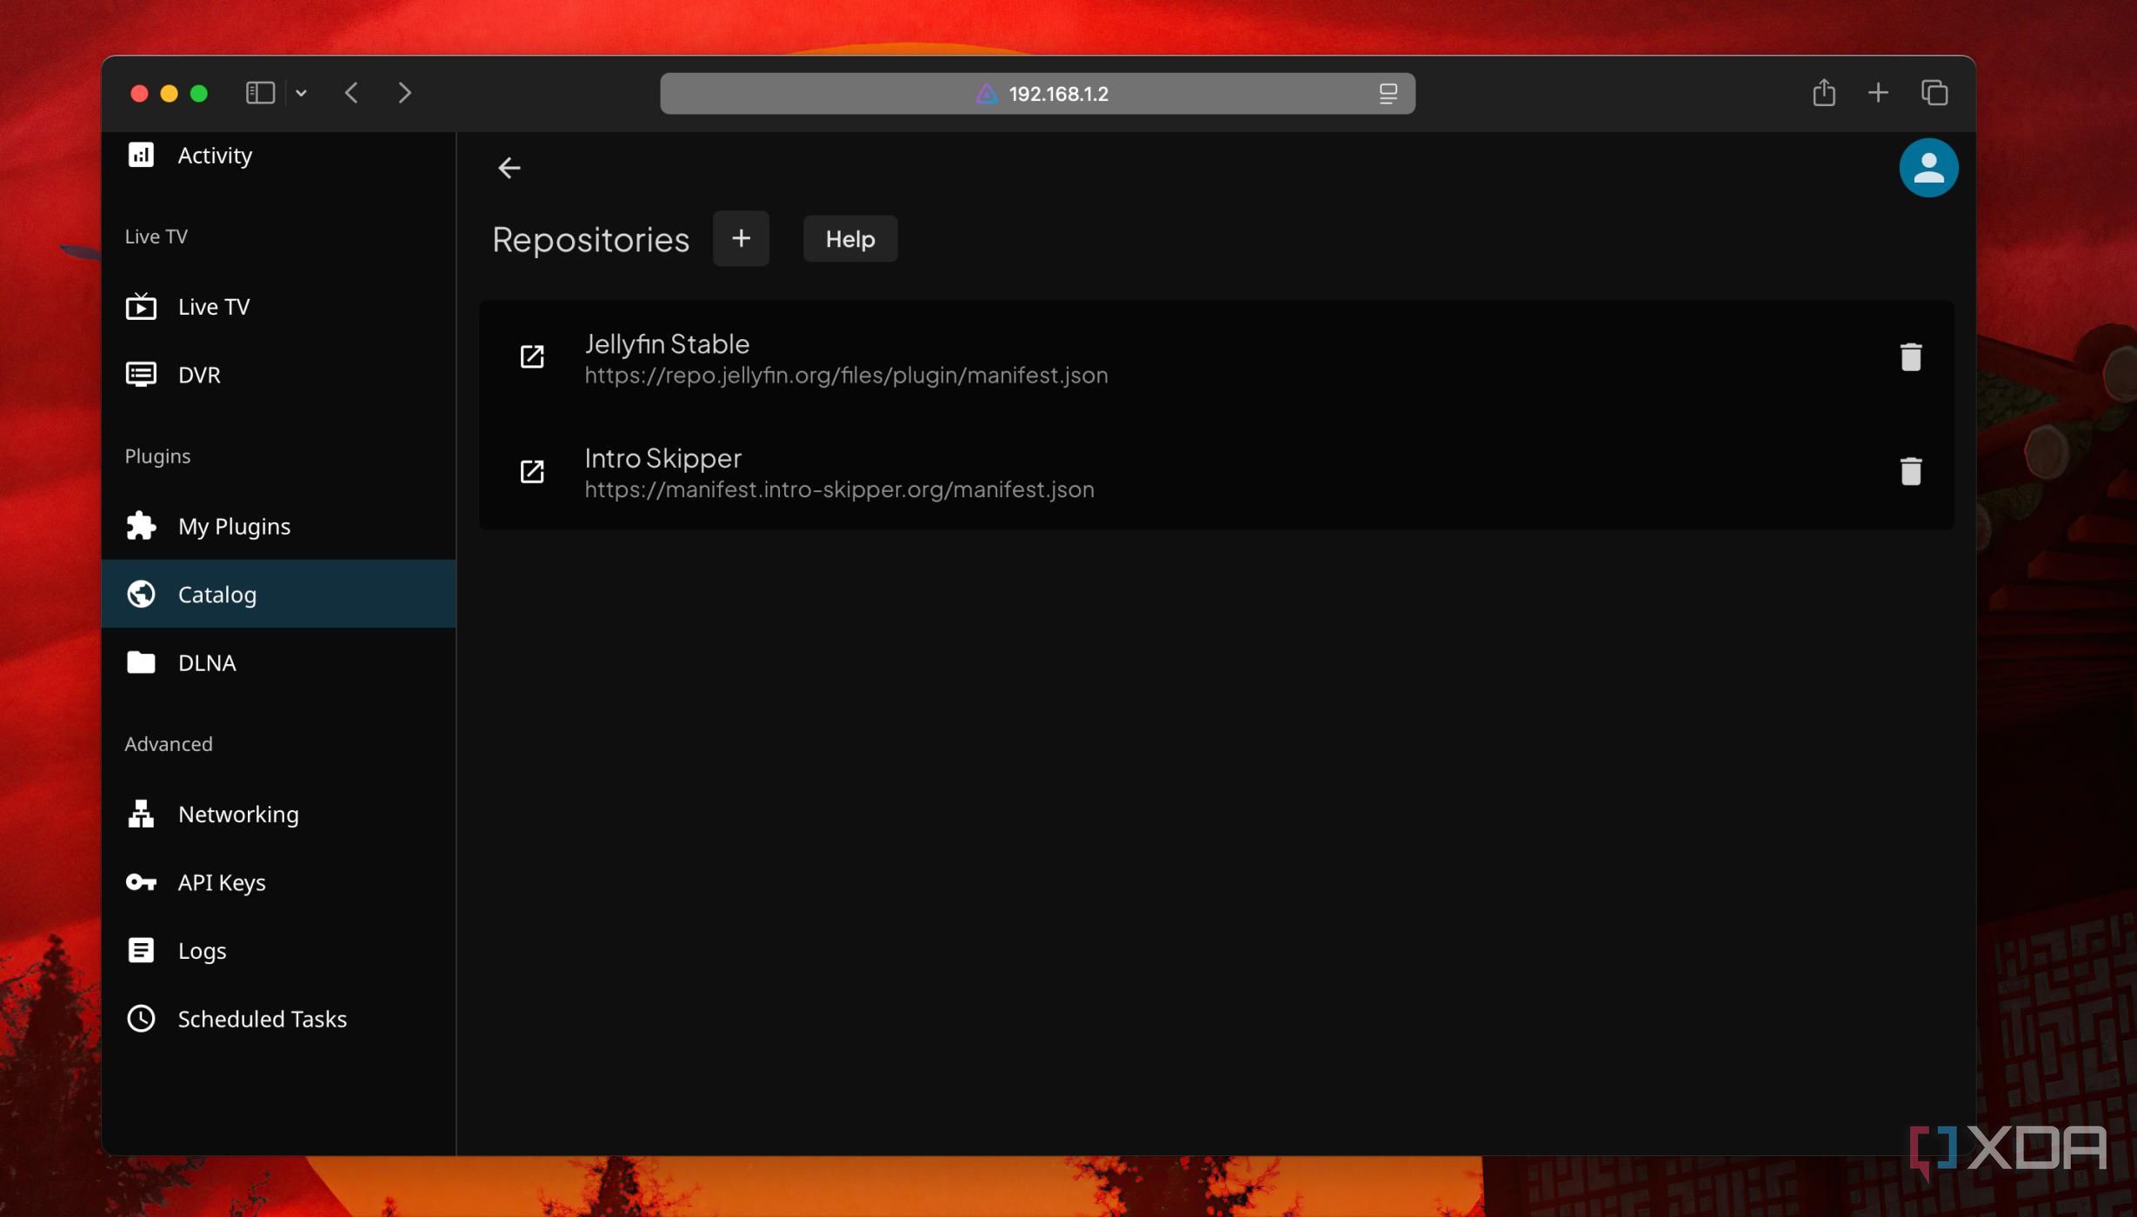Open the user profile avatar menu
Screen dimensions: 2137x1217
[1928, 167]
